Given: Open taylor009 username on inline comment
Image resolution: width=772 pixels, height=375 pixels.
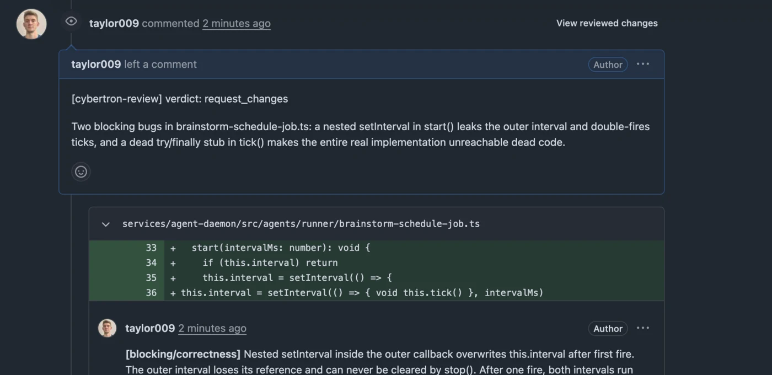Looking at the screenshot, I should point(150,328).
